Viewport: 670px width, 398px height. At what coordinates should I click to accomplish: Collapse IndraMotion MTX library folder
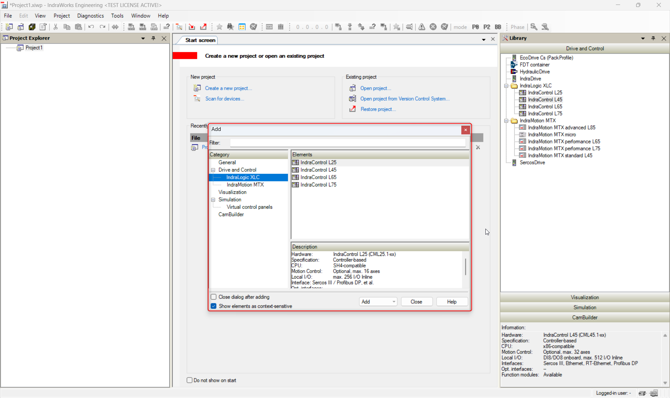point(506,121)
